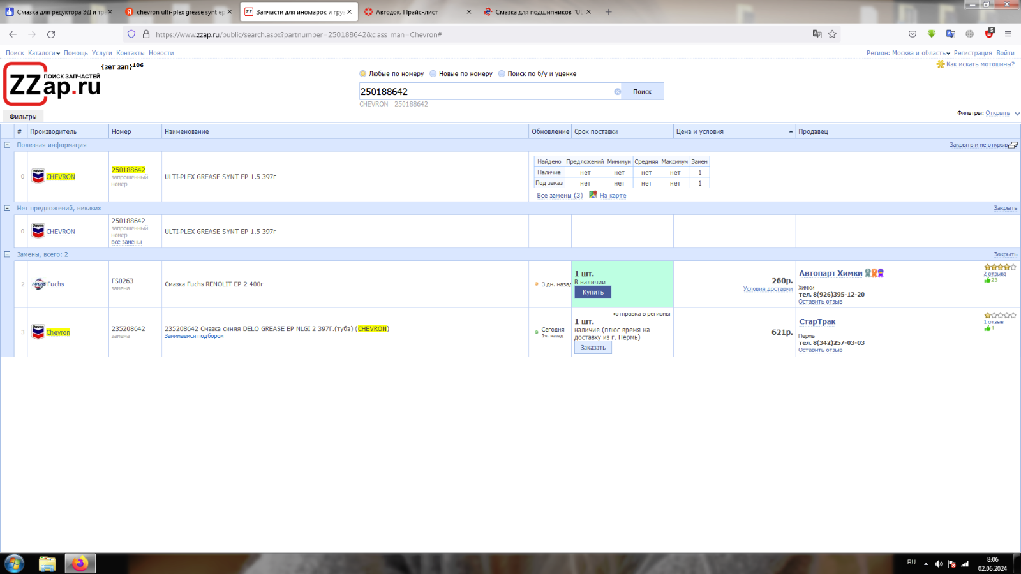Click the Производитель column header
This screenshot has height=574, width=1021.
(x=68, y=132)
